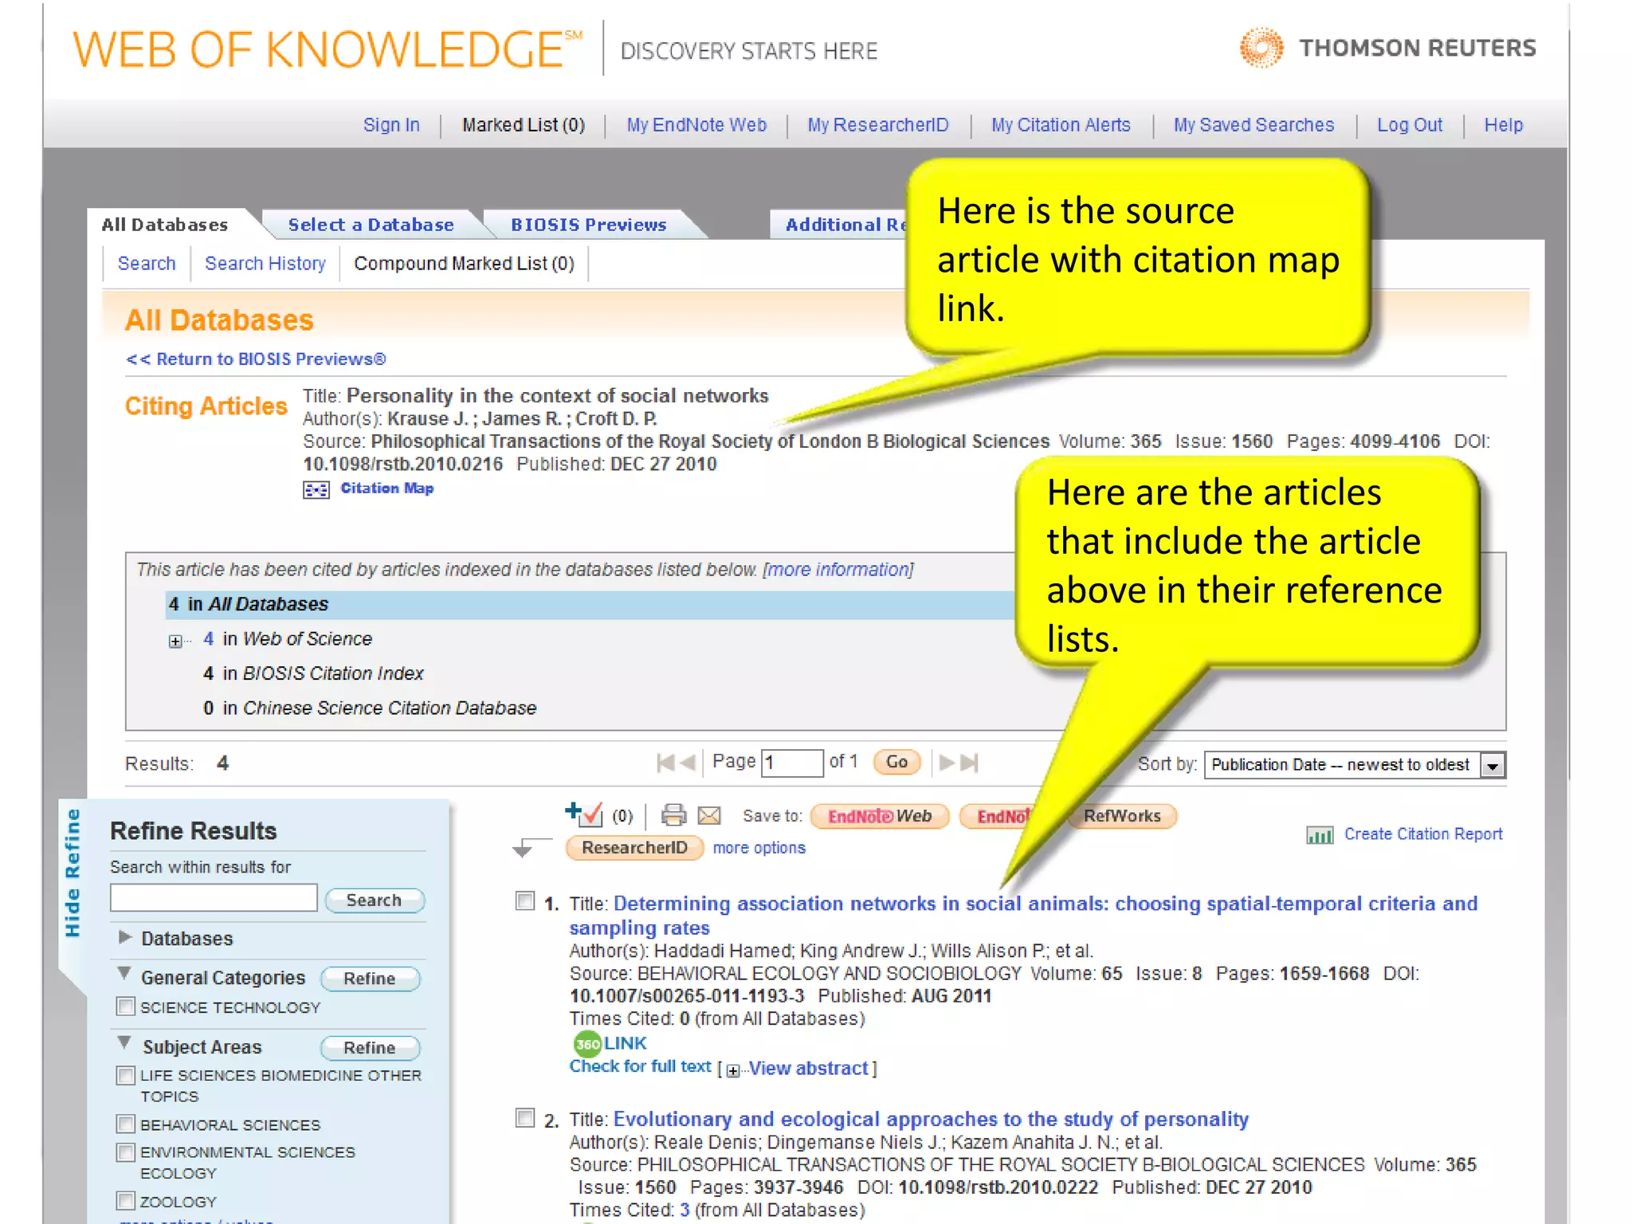The image size is (1632, 1224).
Task: Open My EndNote Web link
Action: [x=696, y=125]
